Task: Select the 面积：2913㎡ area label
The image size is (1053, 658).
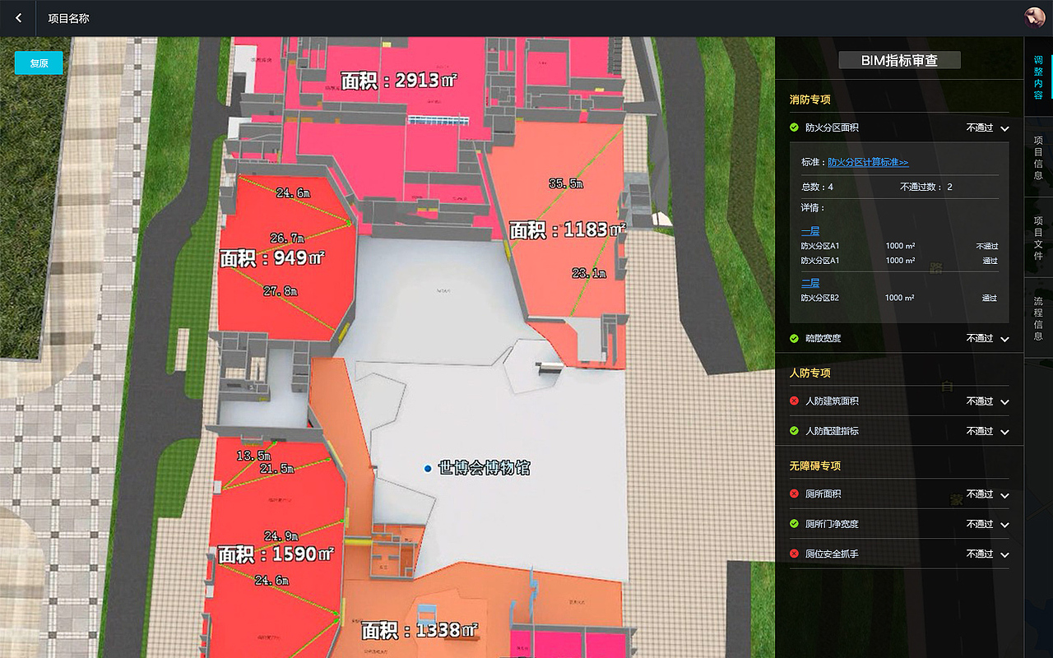Action: pyautogui.click(x=399, y=80)
